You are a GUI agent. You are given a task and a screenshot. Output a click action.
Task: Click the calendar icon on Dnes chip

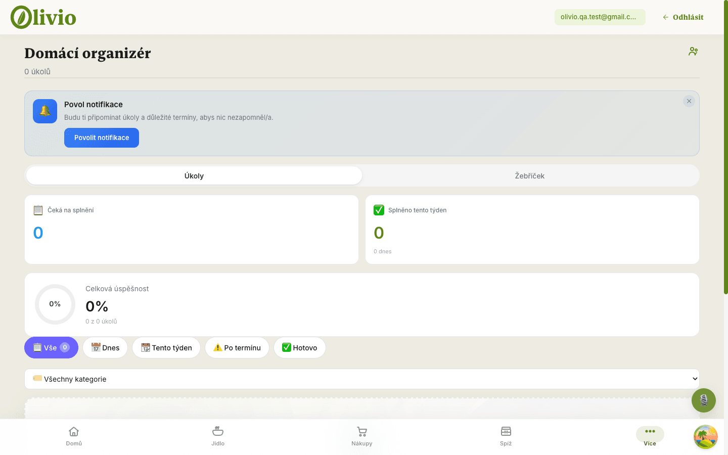point(96,347)
